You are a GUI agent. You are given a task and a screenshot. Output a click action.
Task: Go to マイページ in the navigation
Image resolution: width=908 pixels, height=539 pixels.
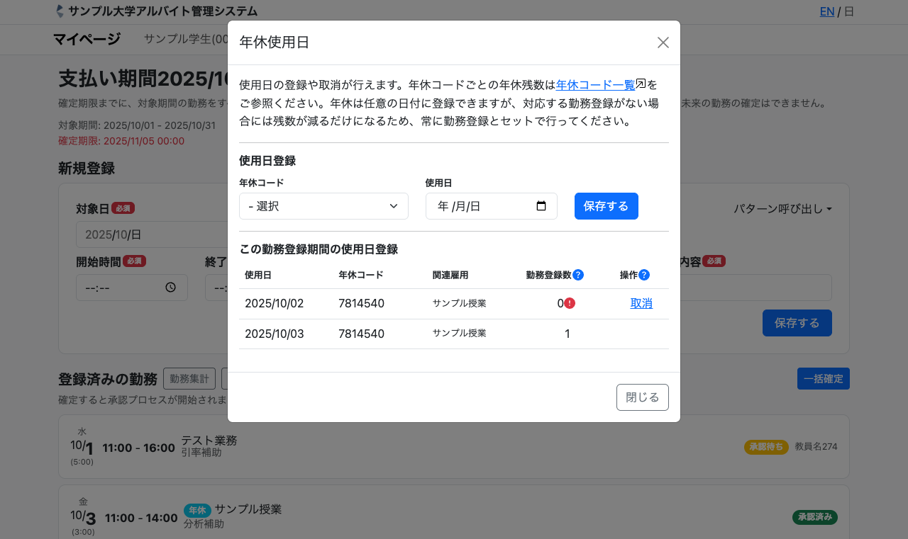tap(87, 39)
